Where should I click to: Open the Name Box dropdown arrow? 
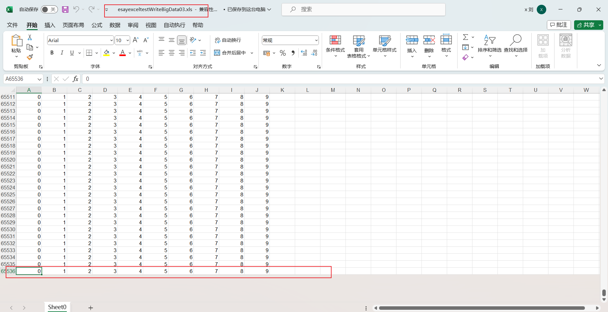tap(39, 79)
